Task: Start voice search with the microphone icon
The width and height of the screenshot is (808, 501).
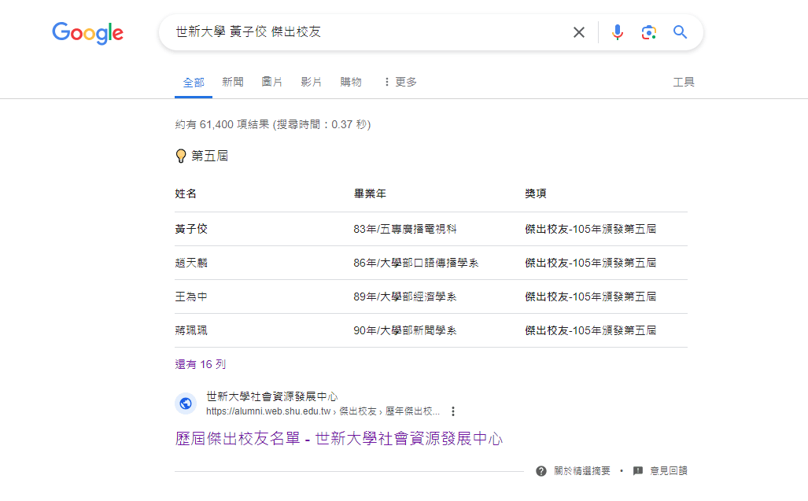Action: tap(618, 32)
